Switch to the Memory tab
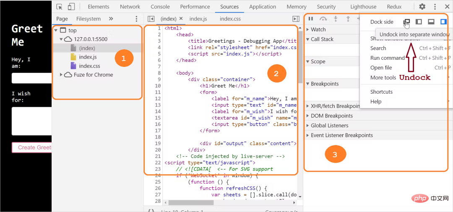This screenshot has width=453, height=212. coord(297,7)
